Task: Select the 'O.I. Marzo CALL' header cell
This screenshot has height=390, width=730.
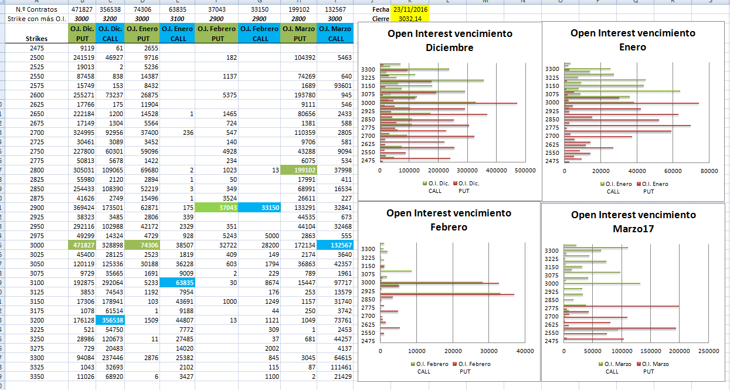Action: tap(336, 33)
